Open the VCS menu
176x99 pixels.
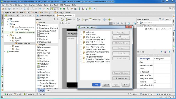pos(61,5)
